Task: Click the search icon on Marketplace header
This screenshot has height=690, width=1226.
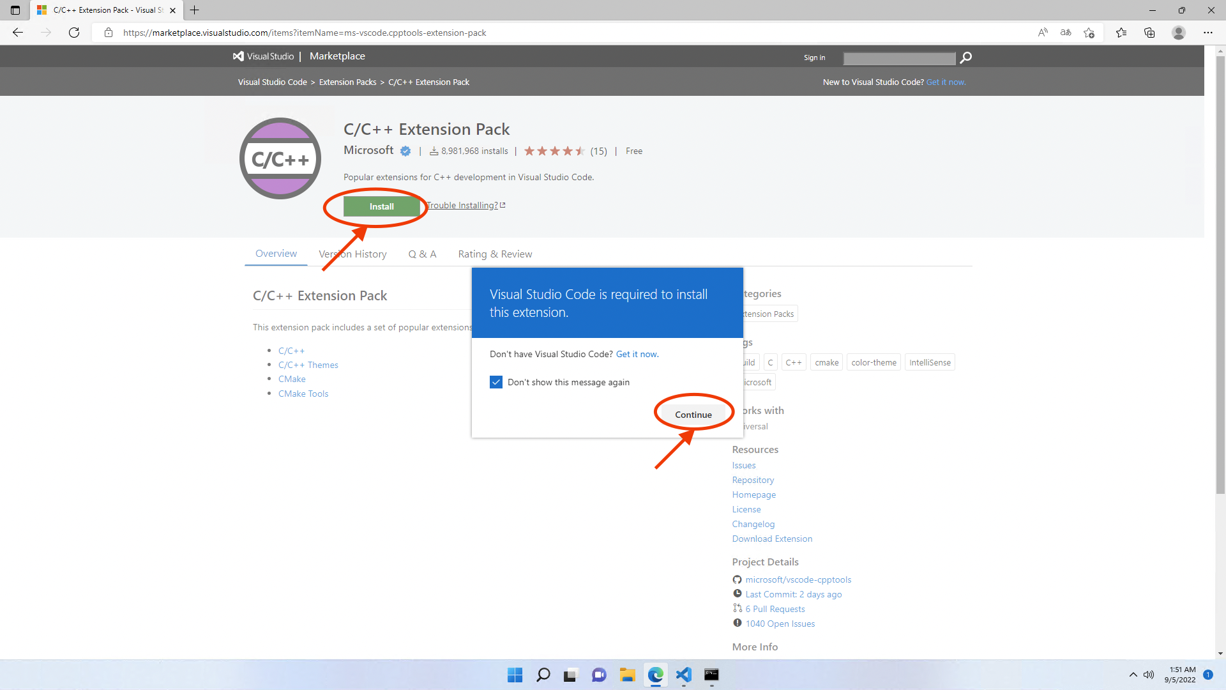Action: (967, 57)
